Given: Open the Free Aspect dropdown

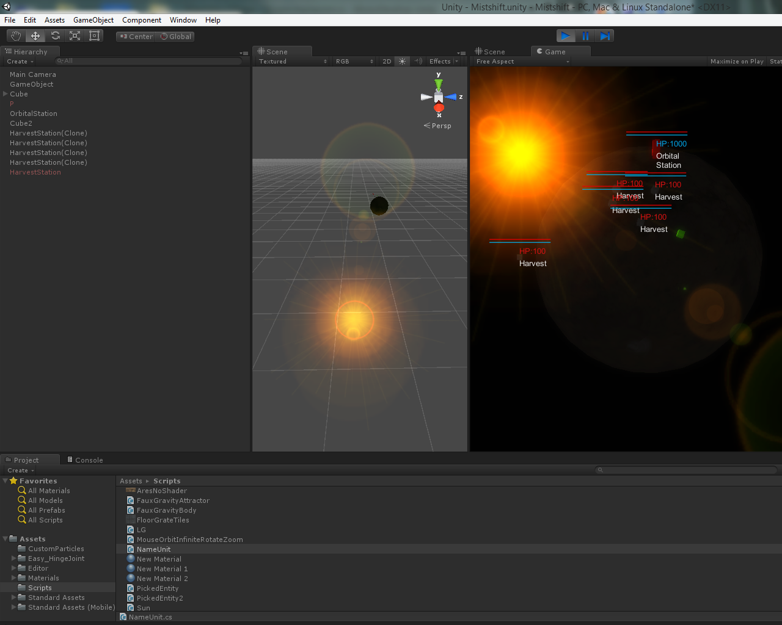Looking at the screenshot, I should tap(522, 61).
